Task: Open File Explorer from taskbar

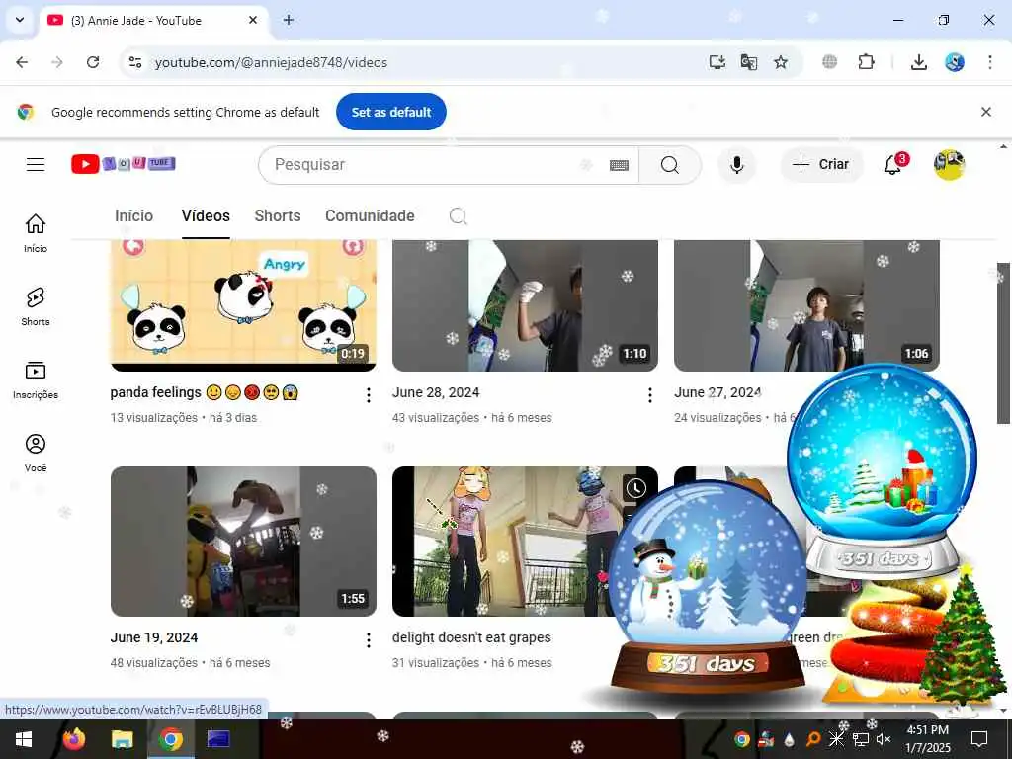Action: (x=122, y=739)
